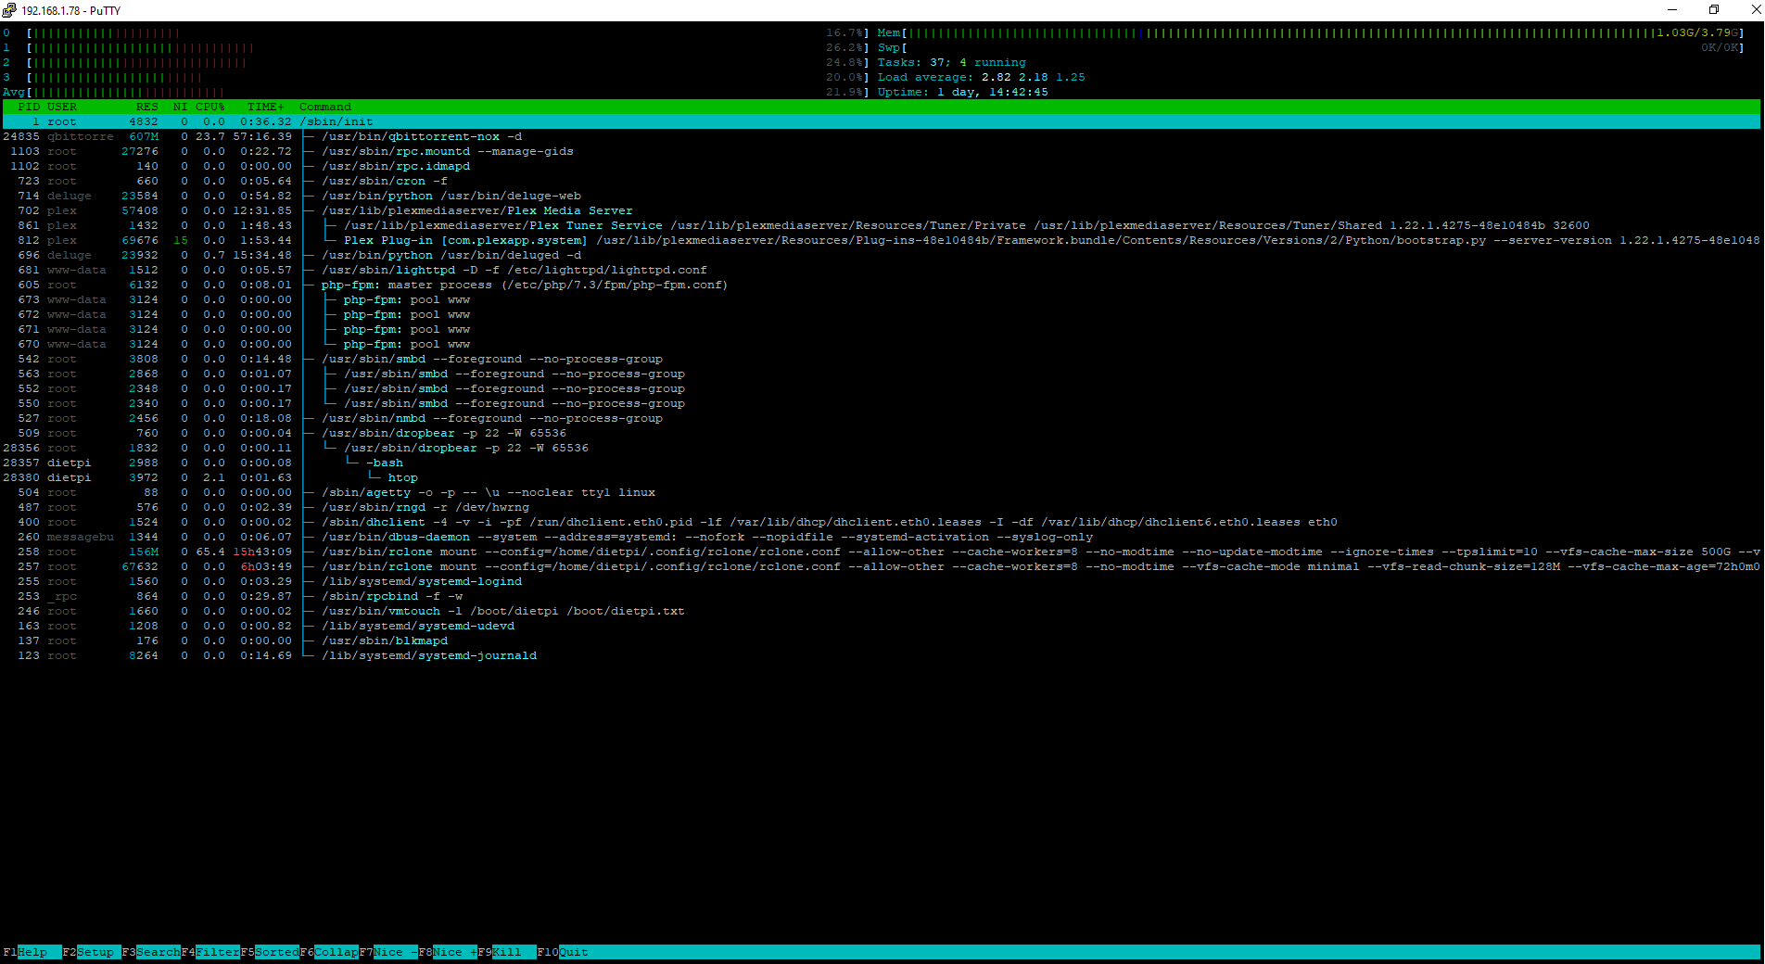
Task: Click F7 Nice - to lower priority
Action: pyautogui.click(x=388, y=952)
